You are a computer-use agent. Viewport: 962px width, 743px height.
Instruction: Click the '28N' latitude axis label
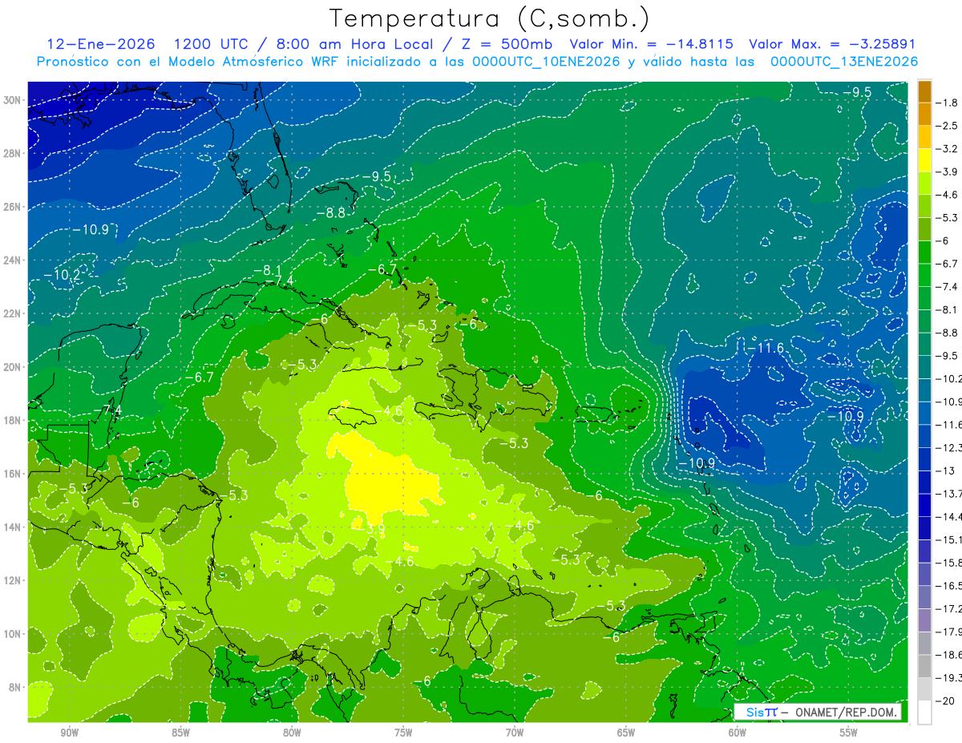click(x=14, y=153)
